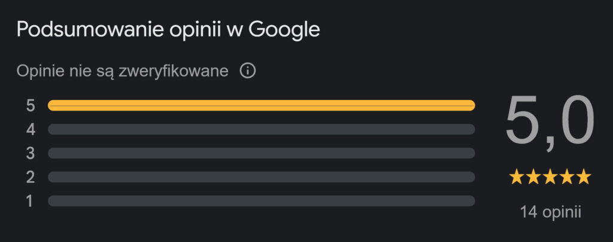Click the last gold rating star

[x=583, y=177]
